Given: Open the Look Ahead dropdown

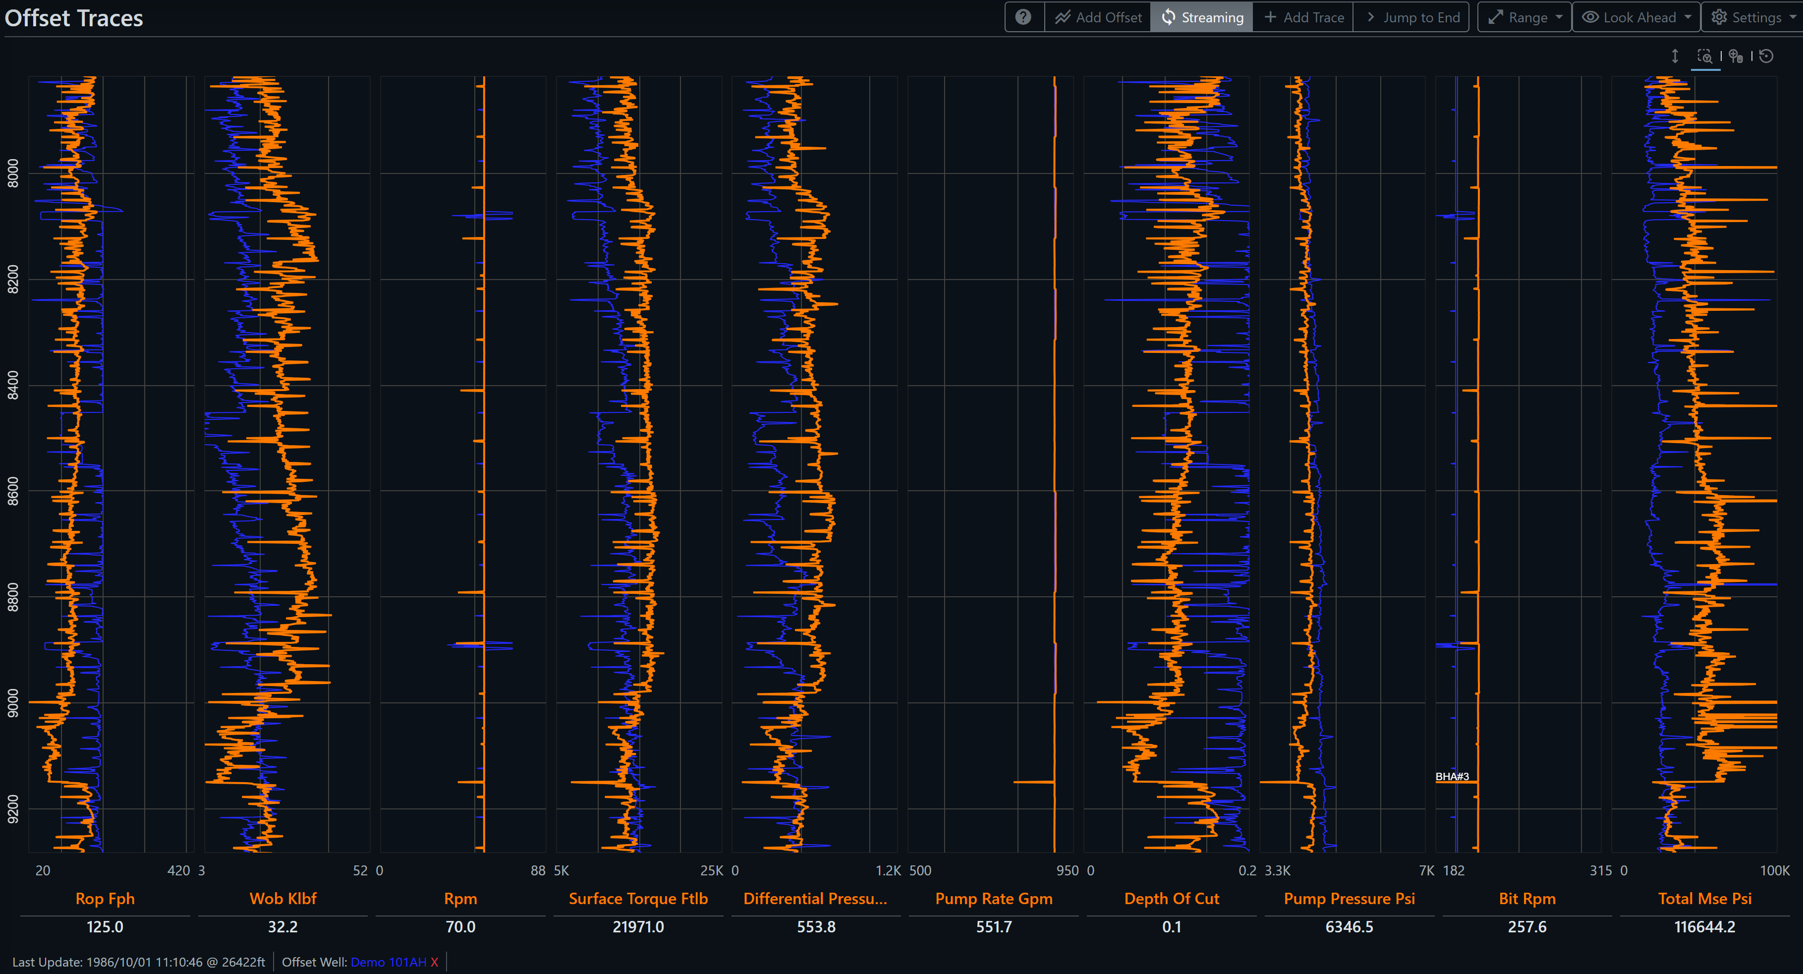Looking at the screenshot, I should tap(1636, 17).
